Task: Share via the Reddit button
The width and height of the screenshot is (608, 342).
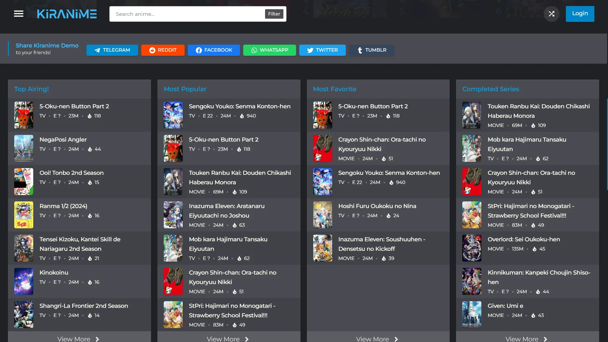Action: coord(163,50)
